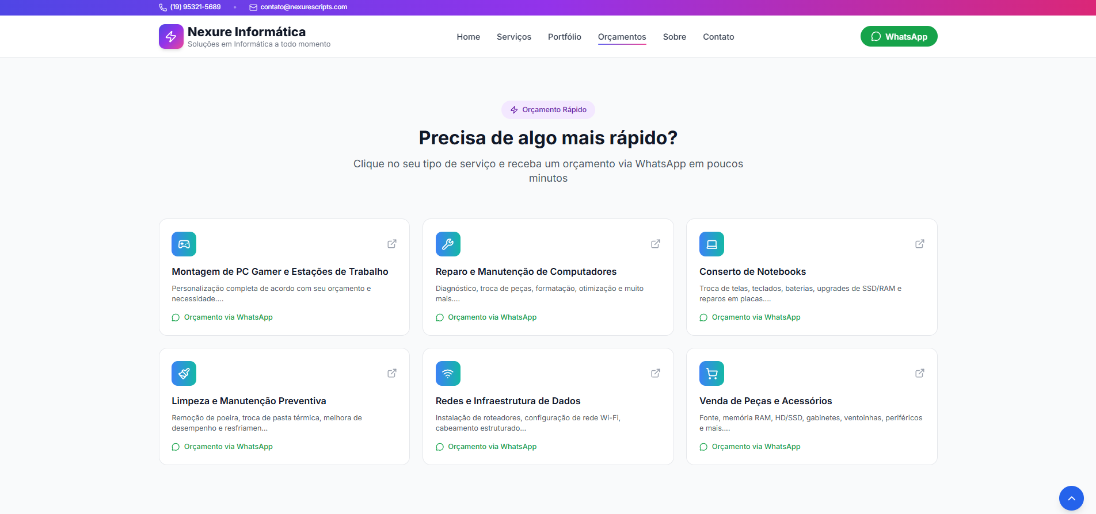Select the Orçamentos menu item
1096x514 pixels.
point(622,37)
